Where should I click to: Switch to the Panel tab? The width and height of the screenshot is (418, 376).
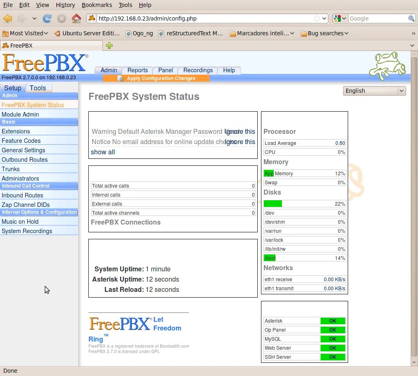pyautogui.click(x=166, y=70)
